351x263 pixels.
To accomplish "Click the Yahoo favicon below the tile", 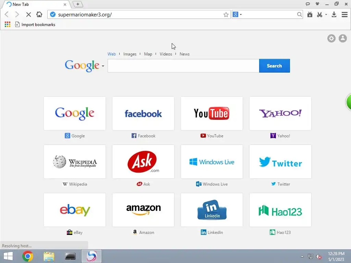I will pyautogui.click(x=273, y=136).
